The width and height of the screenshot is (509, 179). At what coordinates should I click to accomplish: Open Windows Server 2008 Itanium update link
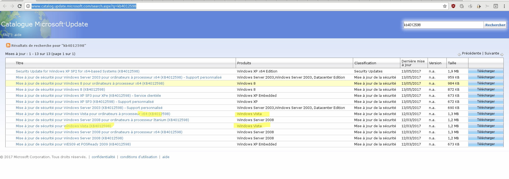coord(102,120)
